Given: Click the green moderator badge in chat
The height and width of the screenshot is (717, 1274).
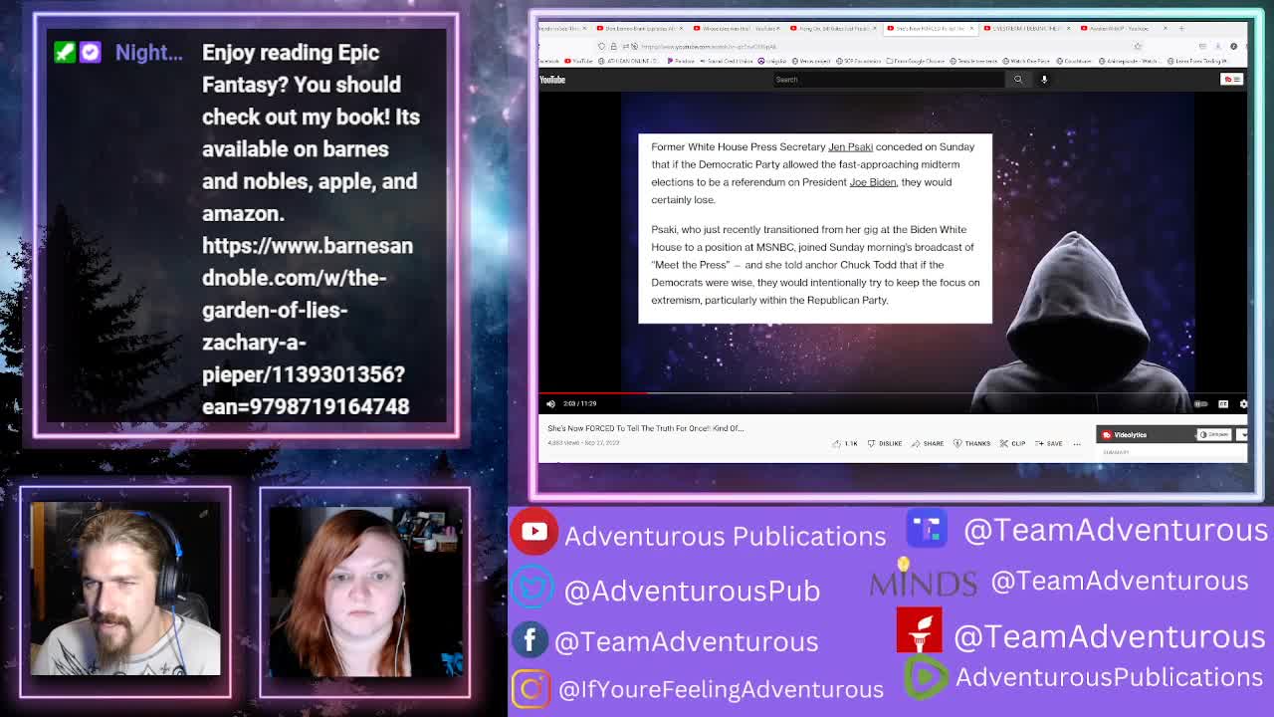Looking at the screenshot, I should tap(65, 52).
